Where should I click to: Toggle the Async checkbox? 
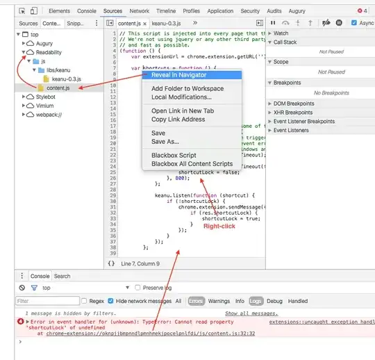[354, 23]
